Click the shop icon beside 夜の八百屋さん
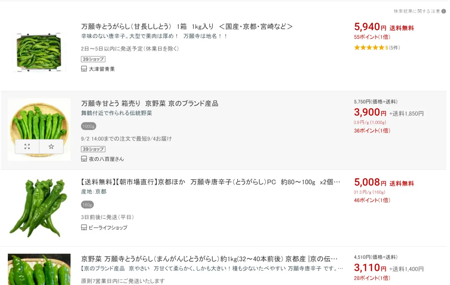 tap(84, 159)
